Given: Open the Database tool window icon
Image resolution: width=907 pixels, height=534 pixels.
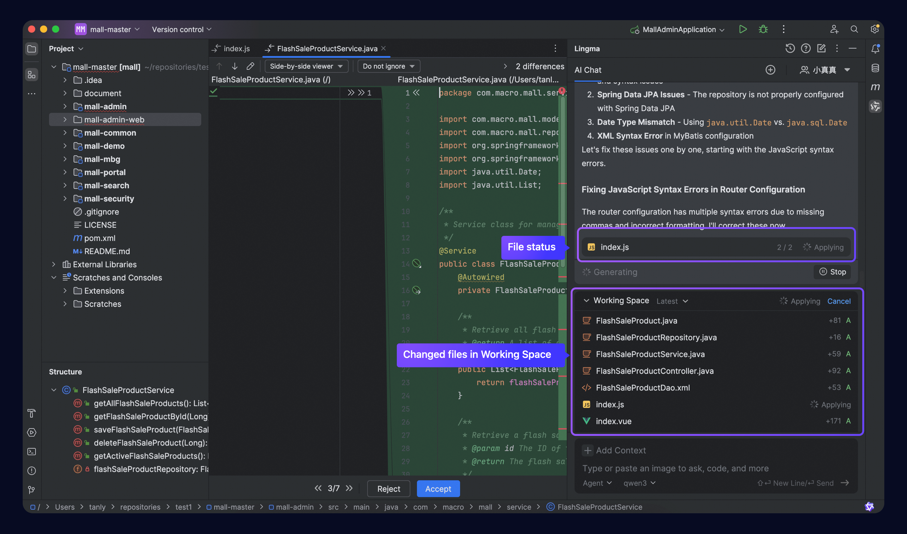Looking at the screenshot, I should coord(875,68).
